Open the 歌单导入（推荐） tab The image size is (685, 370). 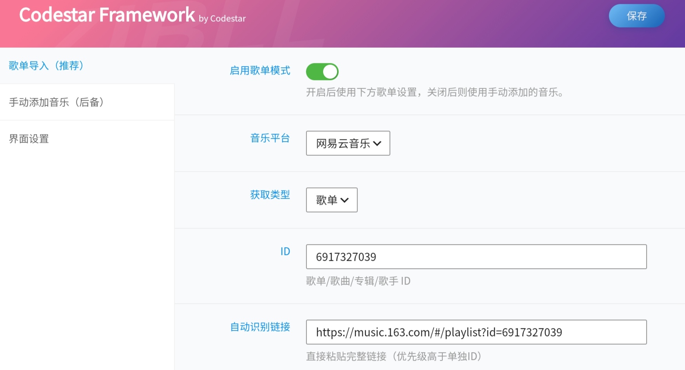[87, 66]
